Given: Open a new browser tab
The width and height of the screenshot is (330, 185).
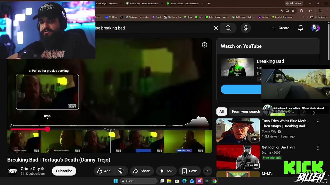Looking at the screenshot, I should coord(209,4).
